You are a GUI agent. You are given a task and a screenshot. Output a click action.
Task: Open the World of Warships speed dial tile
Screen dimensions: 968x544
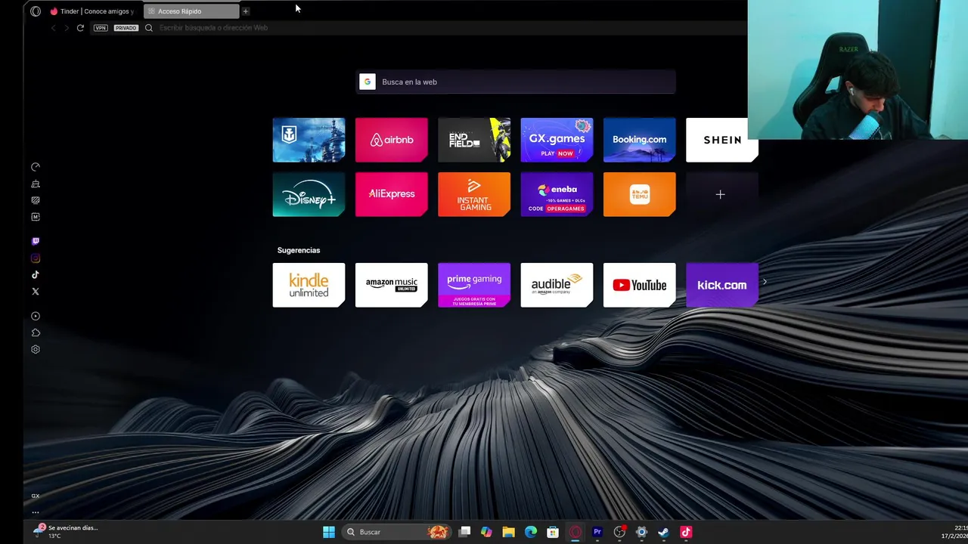click(309, 140)
